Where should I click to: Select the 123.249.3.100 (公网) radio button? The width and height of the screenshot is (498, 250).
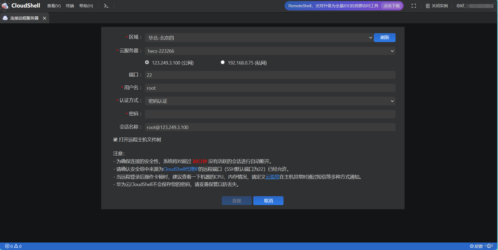pos(147,62)
